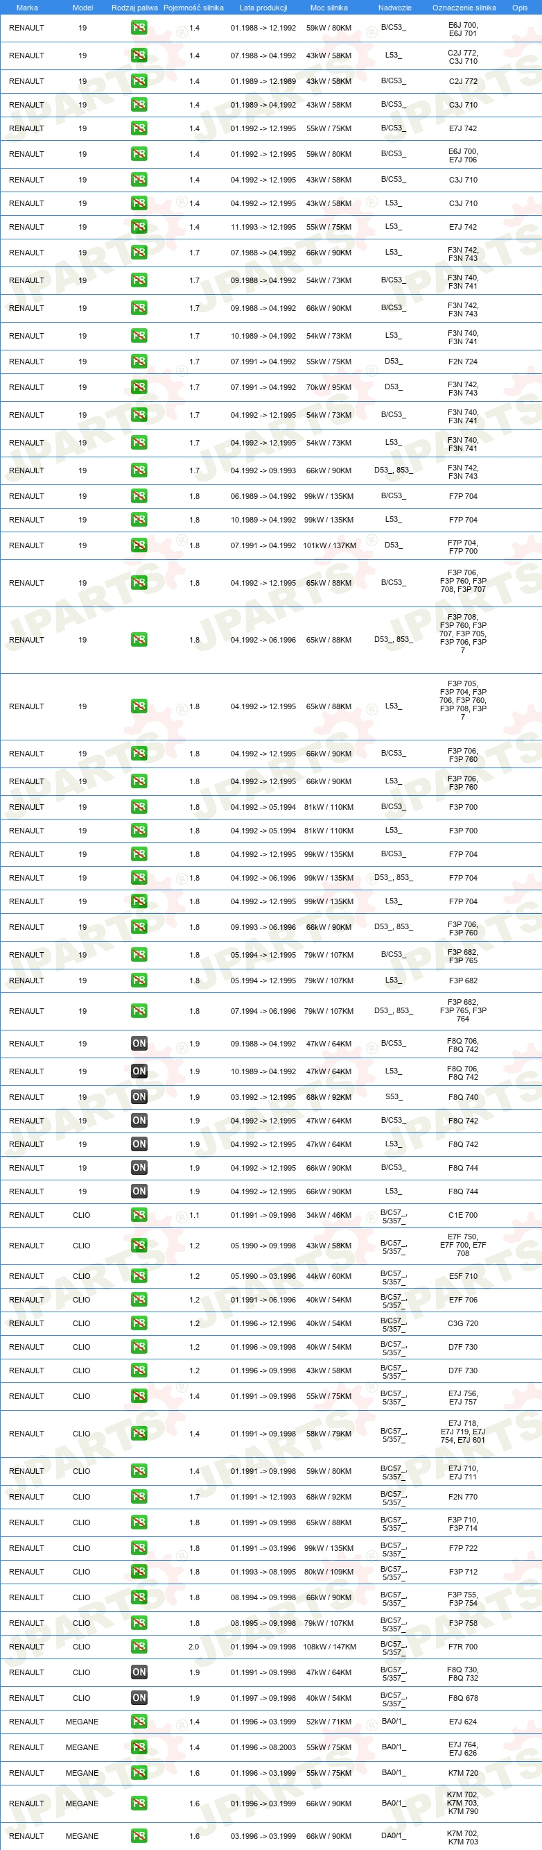Click the petrol fuel icon for engine F2N 724
Viewport: 542px width, 1850px height.
click(x=139, y=362)
